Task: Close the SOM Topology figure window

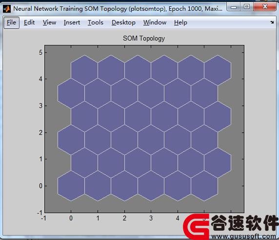Action: 265,7
